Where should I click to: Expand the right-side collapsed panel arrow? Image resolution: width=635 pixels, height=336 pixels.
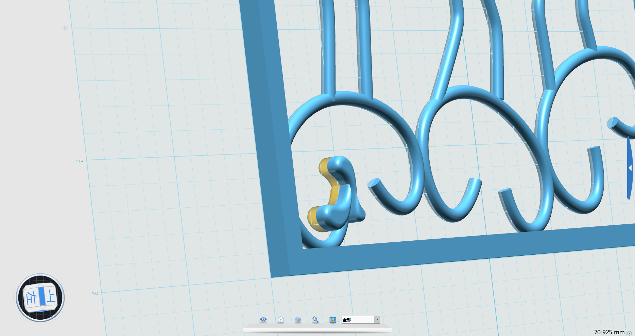[630, 168]
